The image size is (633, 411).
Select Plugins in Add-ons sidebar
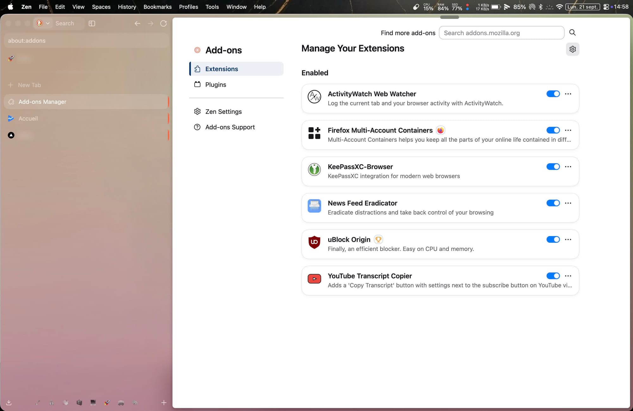point(236,84)
